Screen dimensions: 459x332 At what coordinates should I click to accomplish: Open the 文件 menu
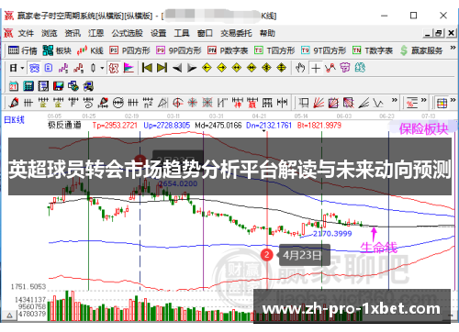(x=26, y=33)
